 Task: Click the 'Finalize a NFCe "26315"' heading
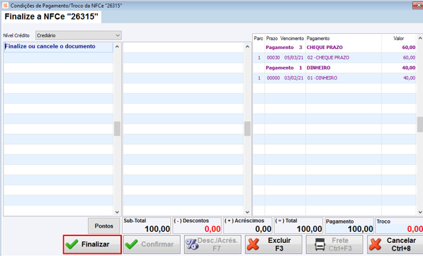(x=51, y=17)
